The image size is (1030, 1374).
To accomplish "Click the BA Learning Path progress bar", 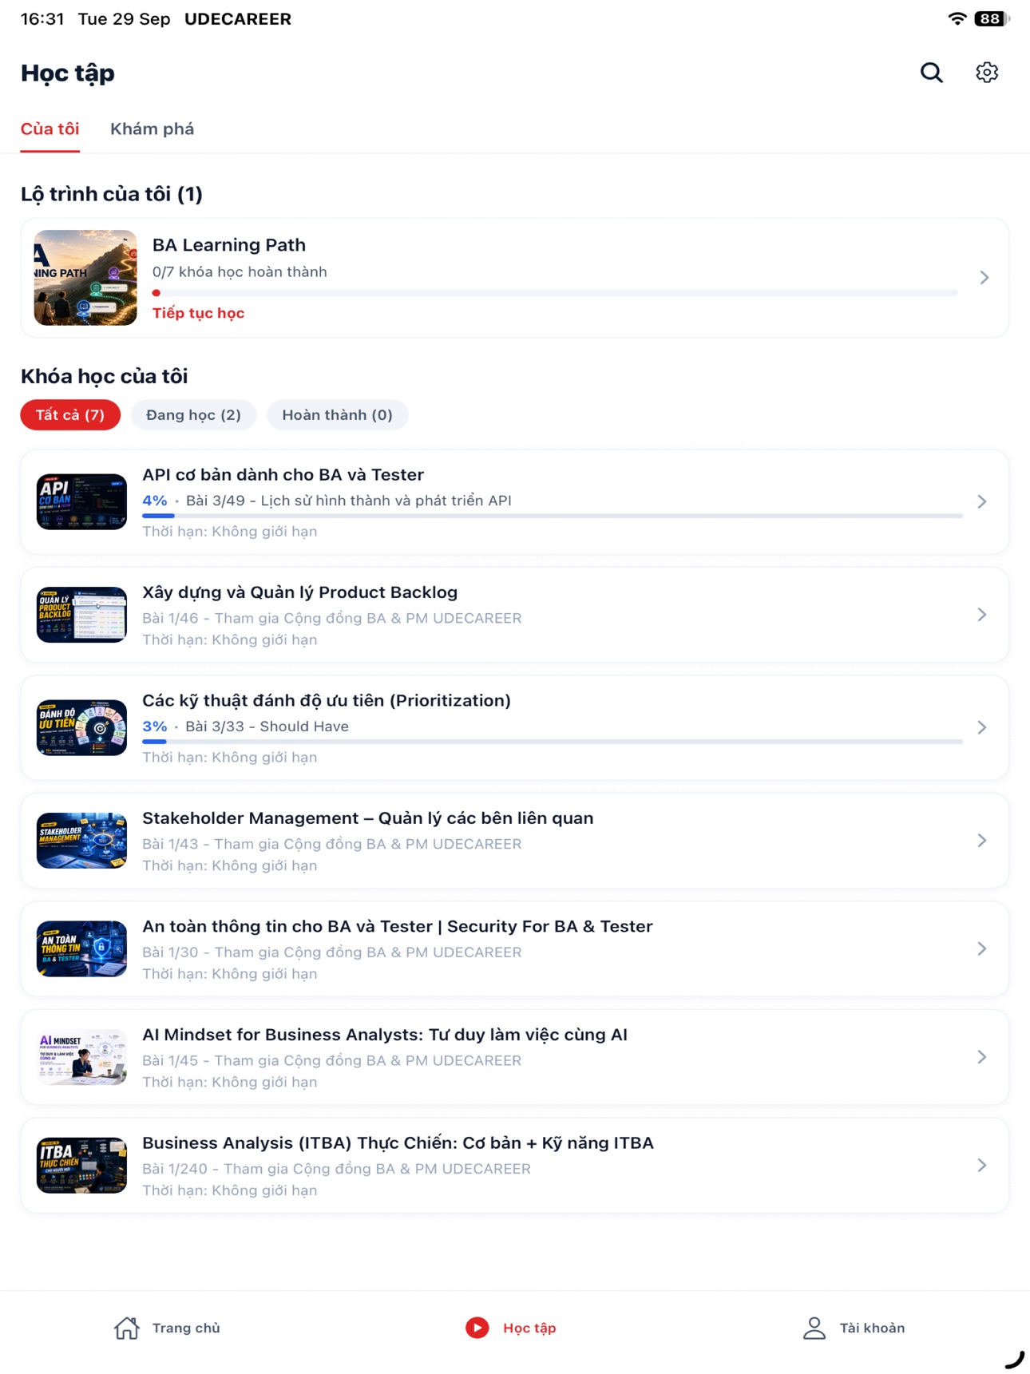I will [x=555, y=293].
